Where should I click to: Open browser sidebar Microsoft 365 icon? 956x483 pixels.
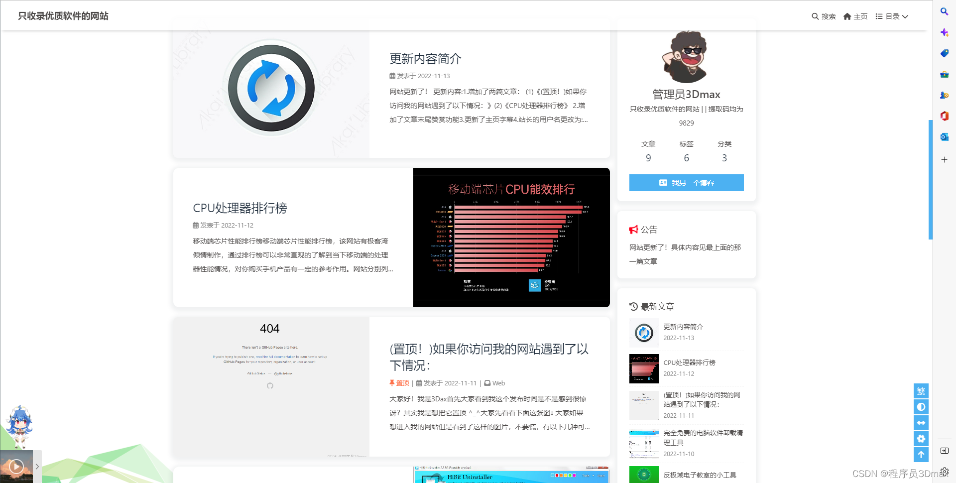tap(944, 116)
